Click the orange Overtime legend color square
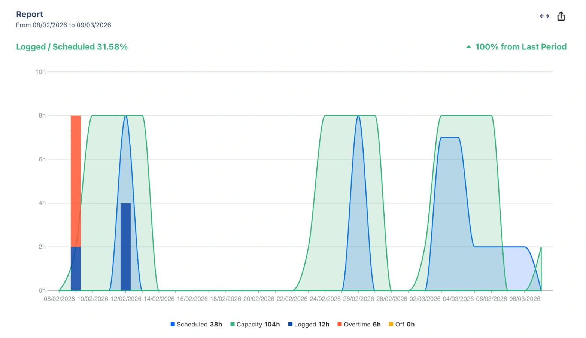 pyautogui.click(x=340, y=324)
